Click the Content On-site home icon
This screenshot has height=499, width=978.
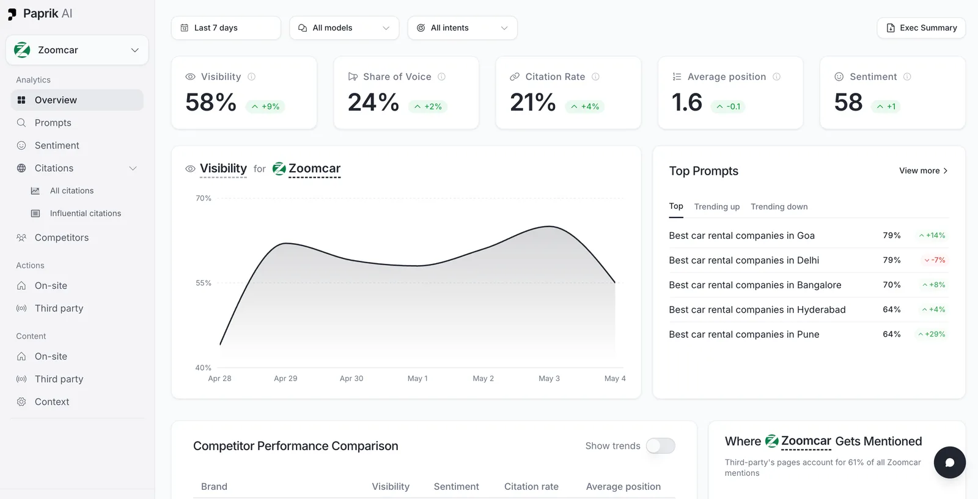pyautogui.click(x=21, y=357)
